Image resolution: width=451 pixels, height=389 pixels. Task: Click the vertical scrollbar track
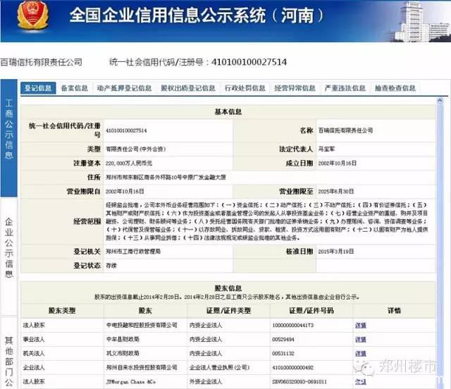[440, 245]
